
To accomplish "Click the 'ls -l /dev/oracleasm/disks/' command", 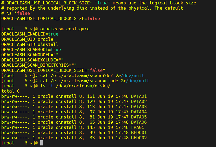I will tap(75, 86).
